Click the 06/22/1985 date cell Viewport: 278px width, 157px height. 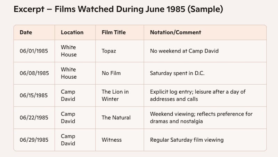[x=34, y=118]
